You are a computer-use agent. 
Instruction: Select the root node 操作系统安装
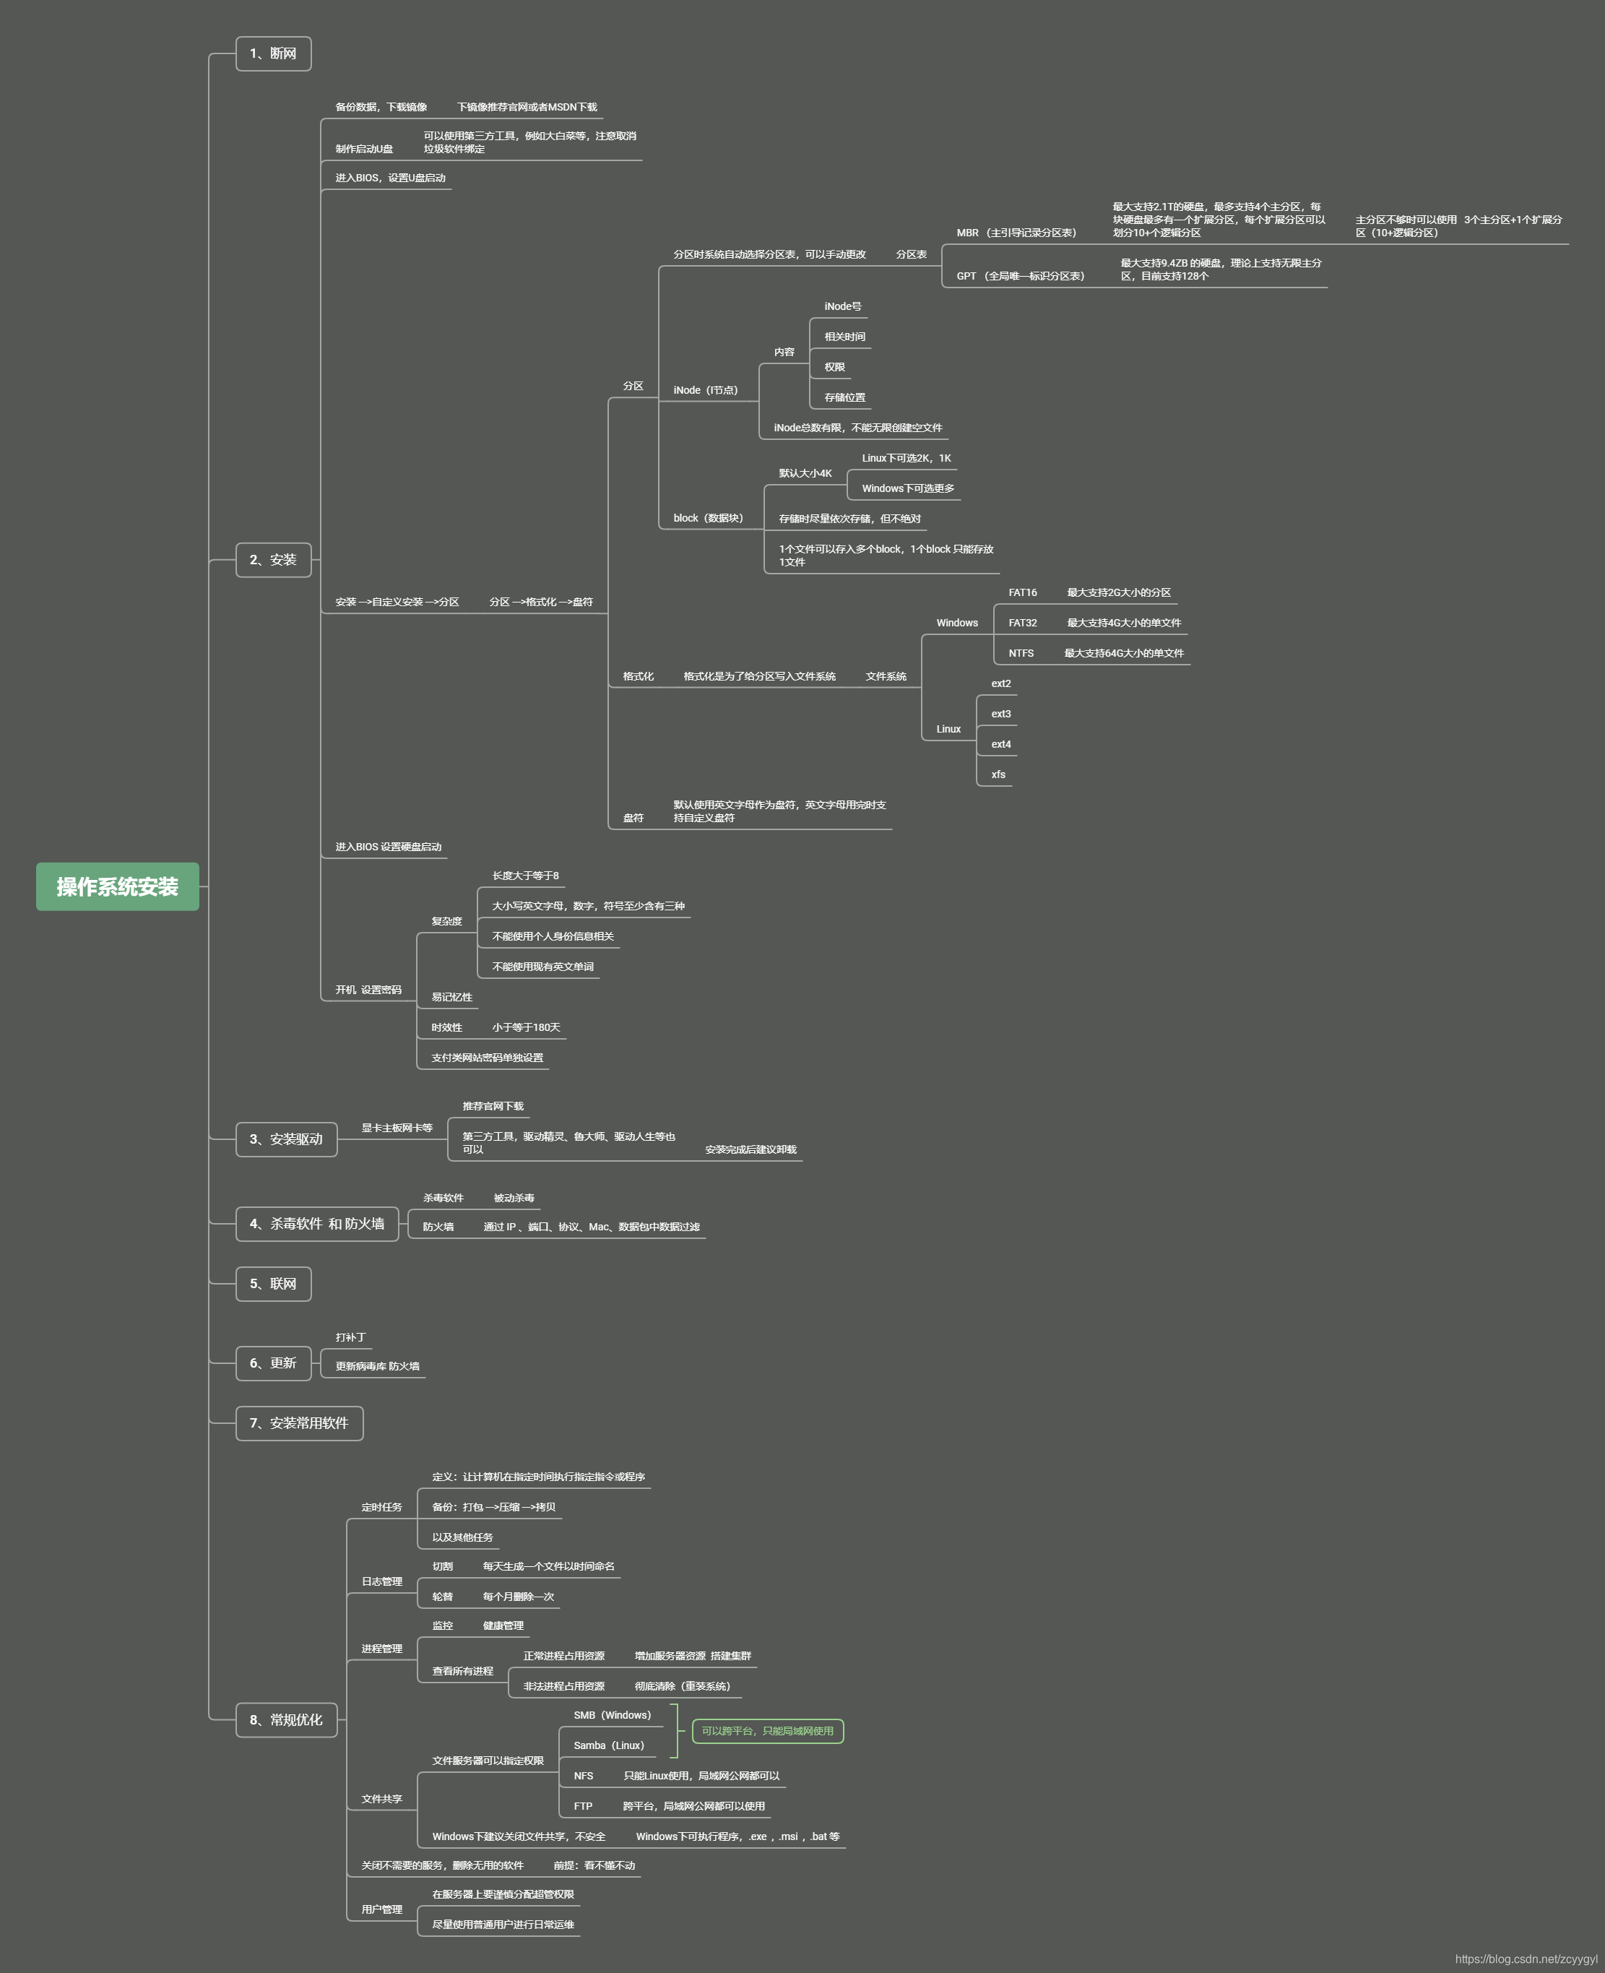point(118,886)
